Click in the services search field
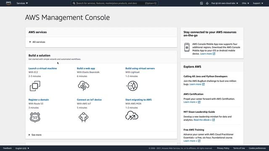Screen dimensions: 269x151 [x=114, y=3]
